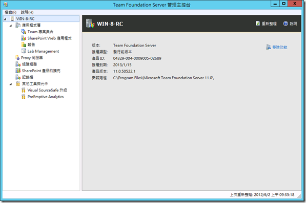Click the SharePoint Web 應用程式 icon
Image resolution: width=306 pixels, height=203 pixels.
[x=24, y=38]
